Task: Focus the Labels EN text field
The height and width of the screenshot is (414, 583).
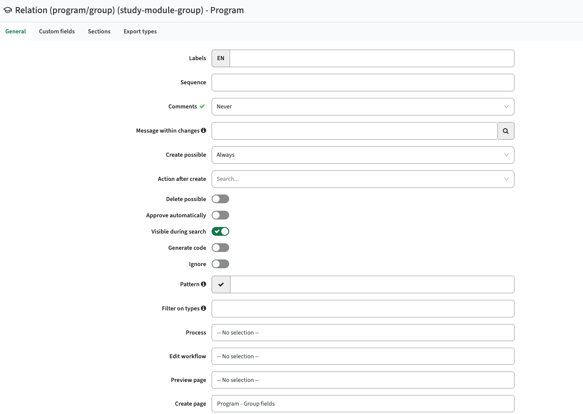Action: pos(372,58)
